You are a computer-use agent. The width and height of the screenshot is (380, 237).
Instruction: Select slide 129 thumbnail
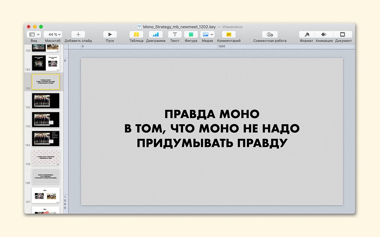point(46,48)
